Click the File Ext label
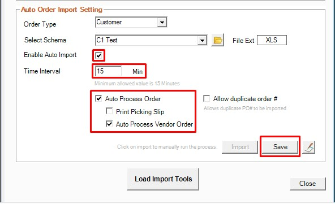 pyautogui.click(x=243, y=41)
